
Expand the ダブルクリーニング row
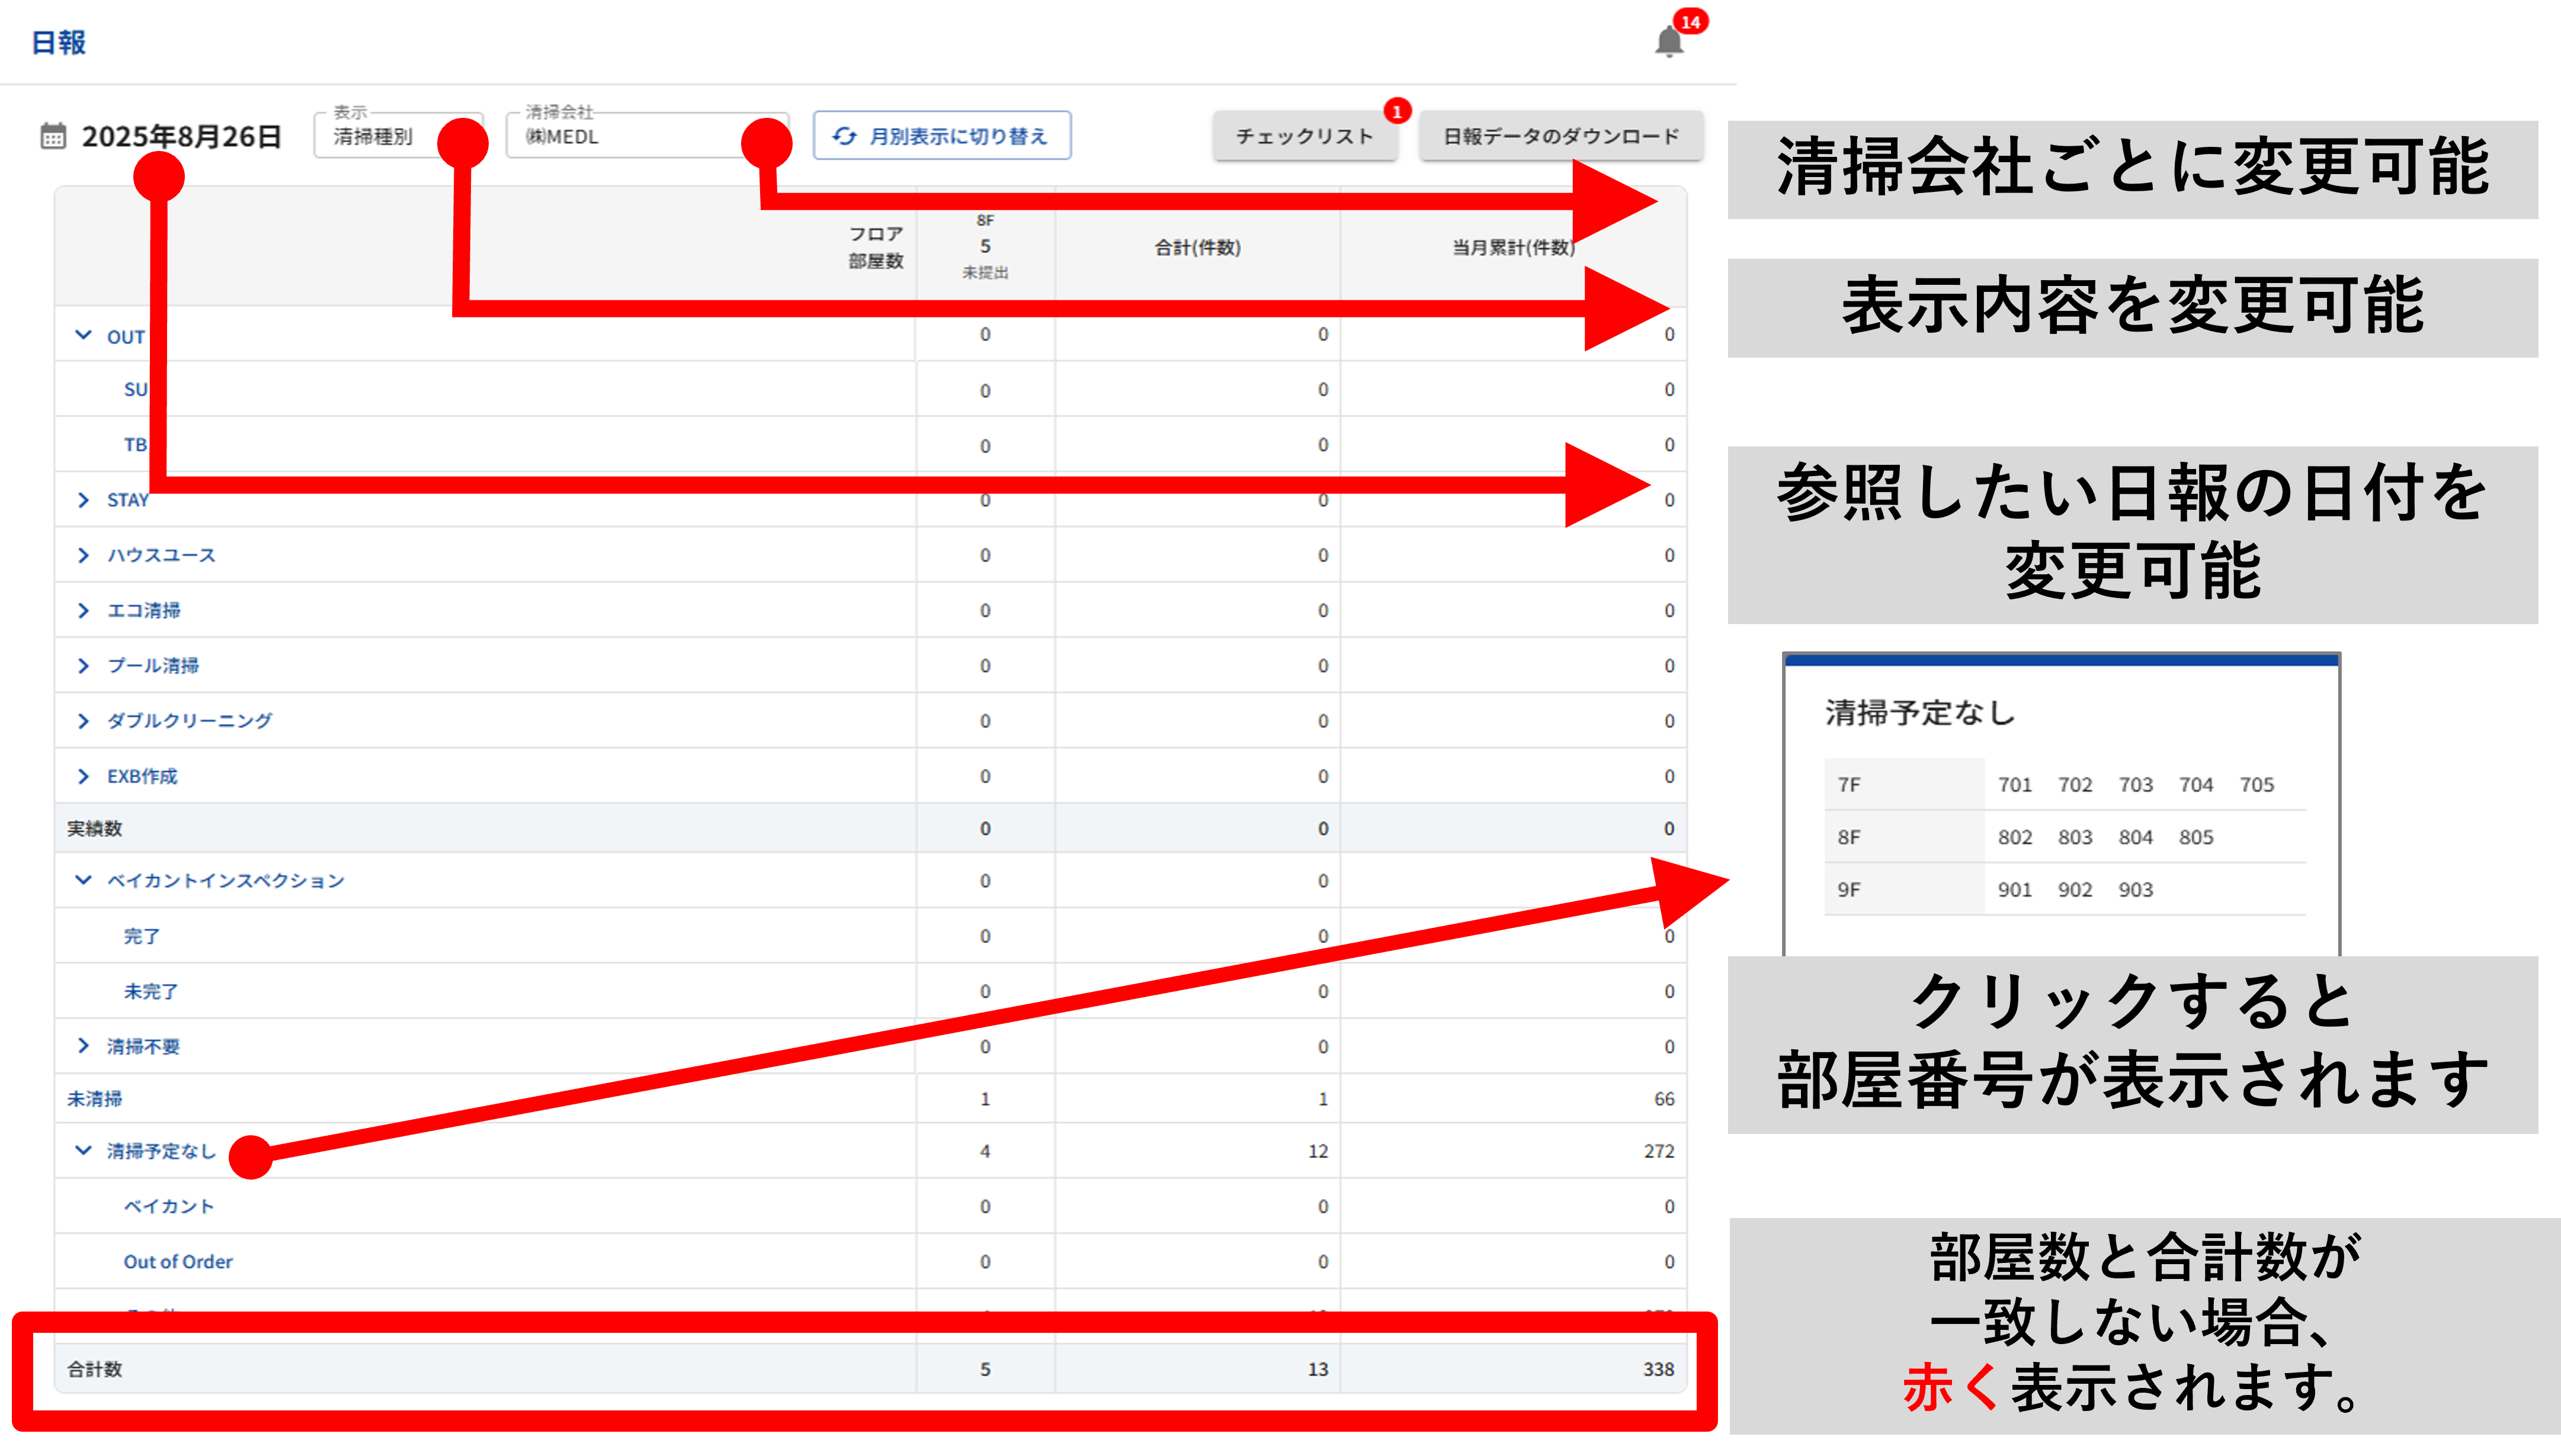[x=83, y=721]
